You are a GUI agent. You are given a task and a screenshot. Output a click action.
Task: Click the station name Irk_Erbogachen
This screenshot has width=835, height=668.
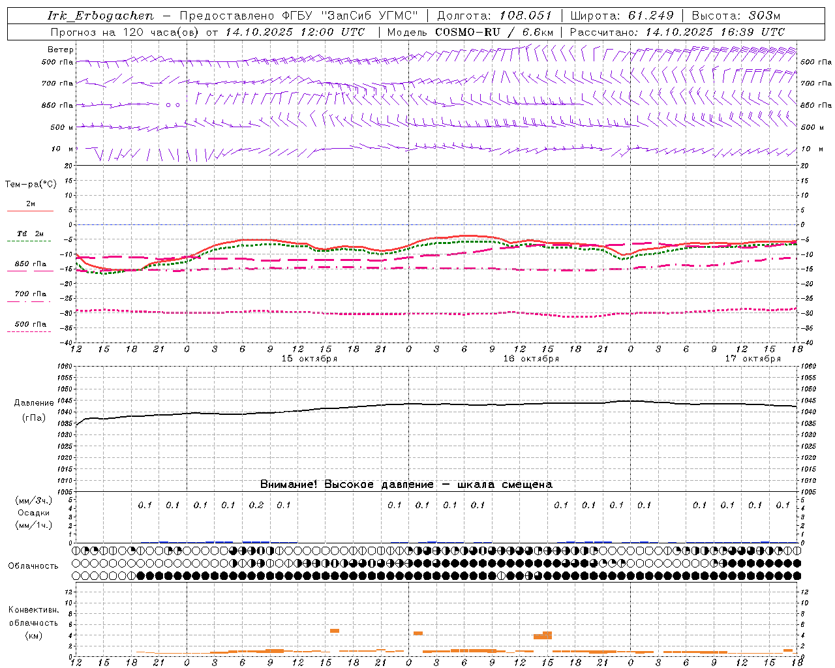coord(100,16)
